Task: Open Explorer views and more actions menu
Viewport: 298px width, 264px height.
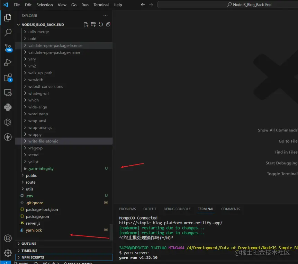Action: tap(106, 16)
